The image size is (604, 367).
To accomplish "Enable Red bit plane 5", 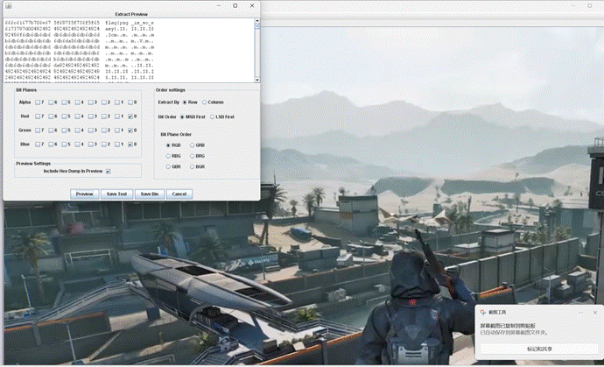I will (x=64, y=116).
